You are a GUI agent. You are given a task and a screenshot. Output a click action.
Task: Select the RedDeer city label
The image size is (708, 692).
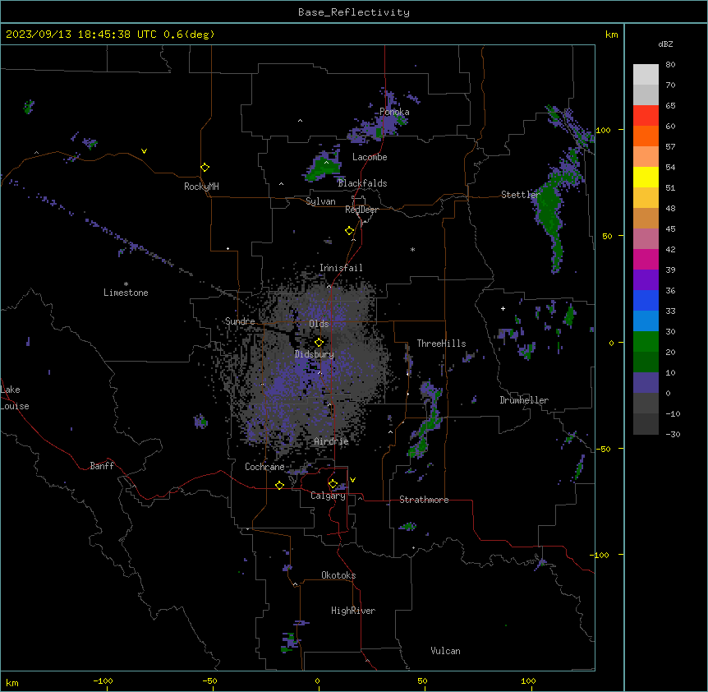(x=361, y=210)
